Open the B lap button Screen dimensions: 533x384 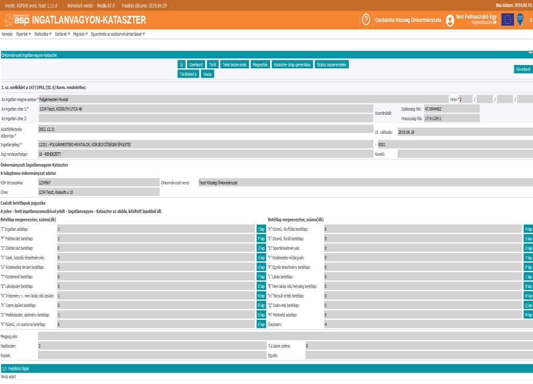(x=528, y=287)
